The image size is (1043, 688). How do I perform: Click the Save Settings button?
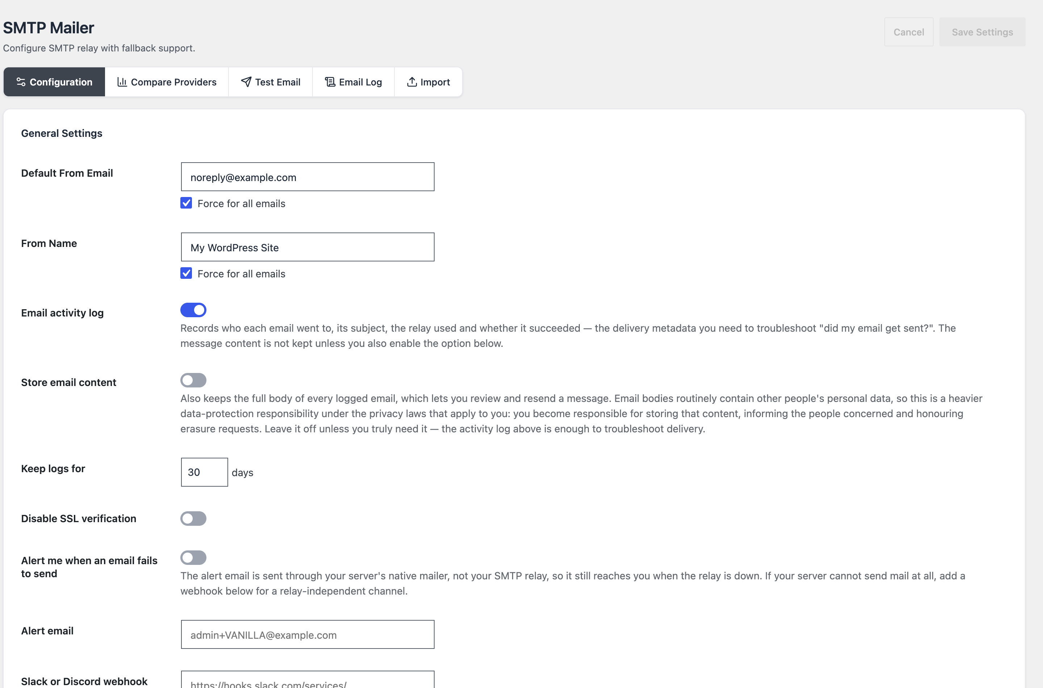click(982, 32)
